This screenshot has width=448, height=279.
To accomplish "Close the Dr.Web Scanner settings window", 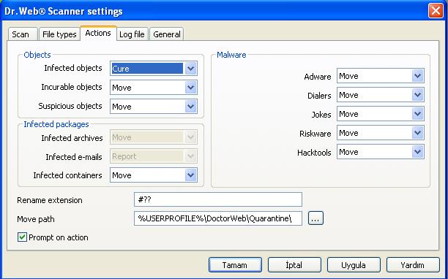I will click(x=436, y=11).
